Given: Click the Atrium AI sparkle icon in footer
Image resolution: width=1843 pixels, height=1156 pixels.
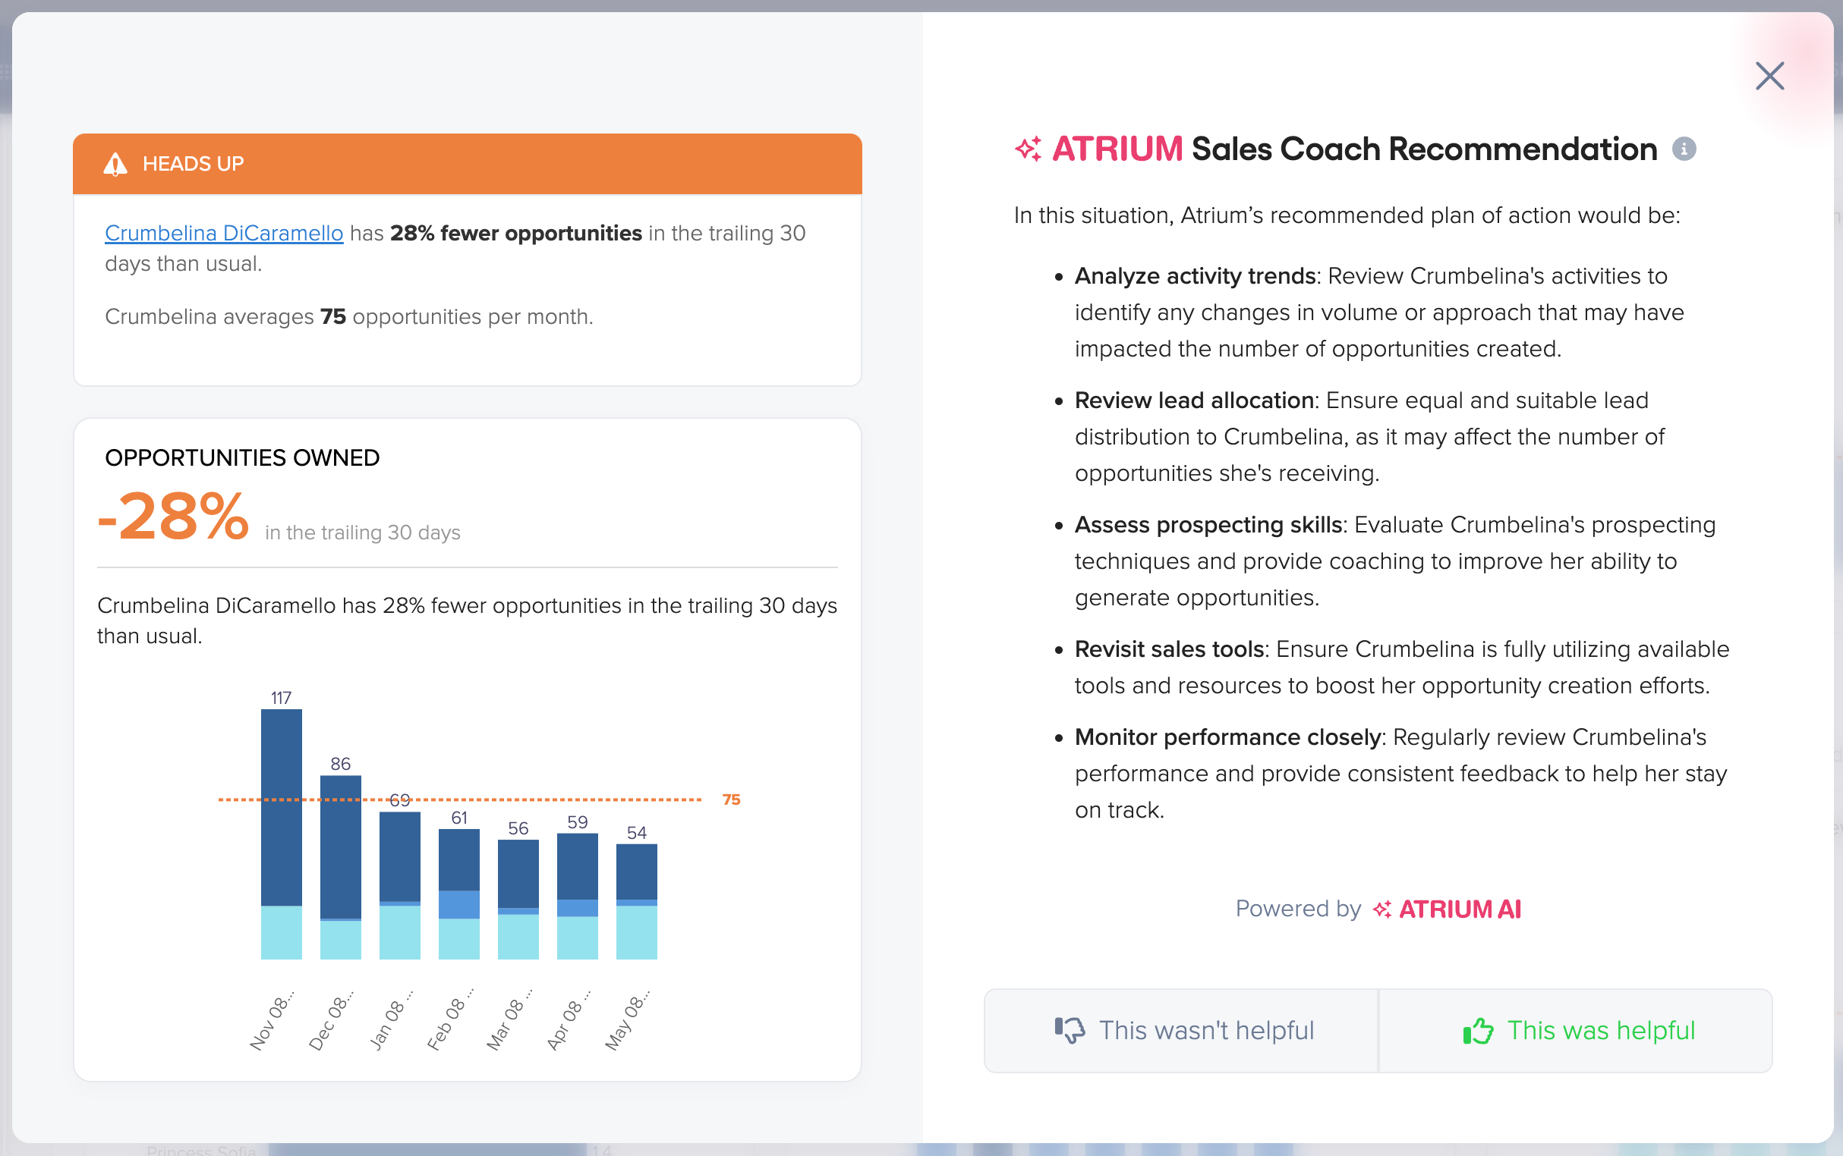Looking at the screenshot, I should (x=1381, y=909).
